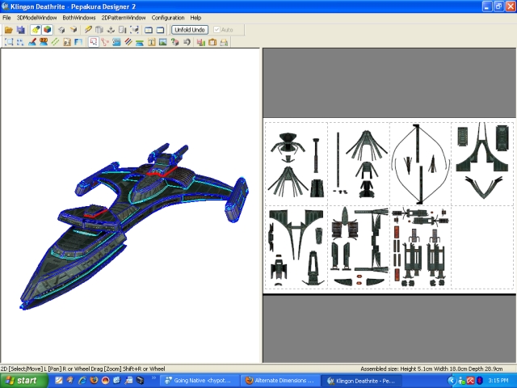Select the split-pane window layout icon
This screenshot has width=517, height=388.
149,30
